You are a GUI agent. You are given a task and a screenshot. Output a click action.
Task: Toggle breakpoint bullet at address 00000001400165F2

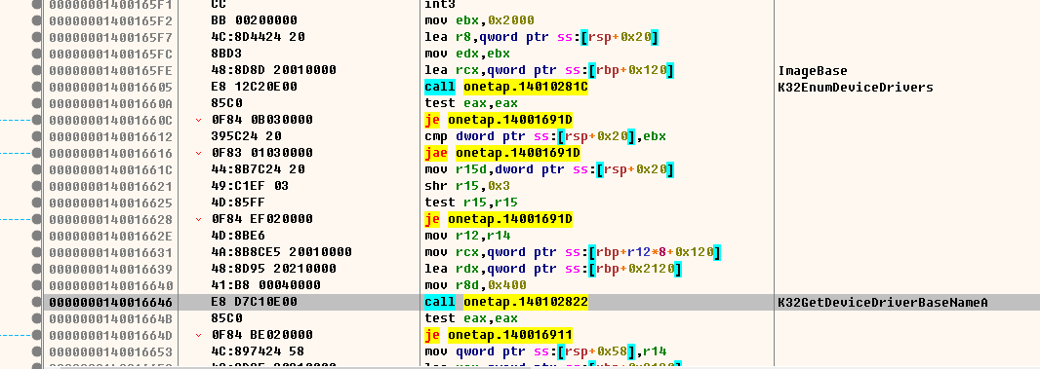pyautogui.click(x=36, y=20)
